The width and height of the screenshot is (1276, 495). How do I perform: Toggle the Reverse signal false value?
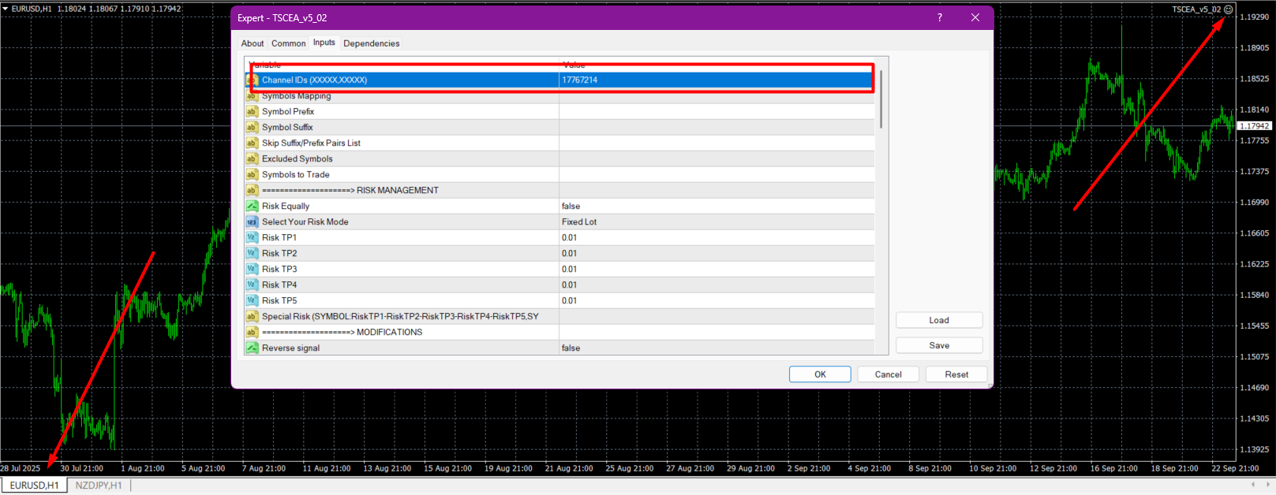571,348
